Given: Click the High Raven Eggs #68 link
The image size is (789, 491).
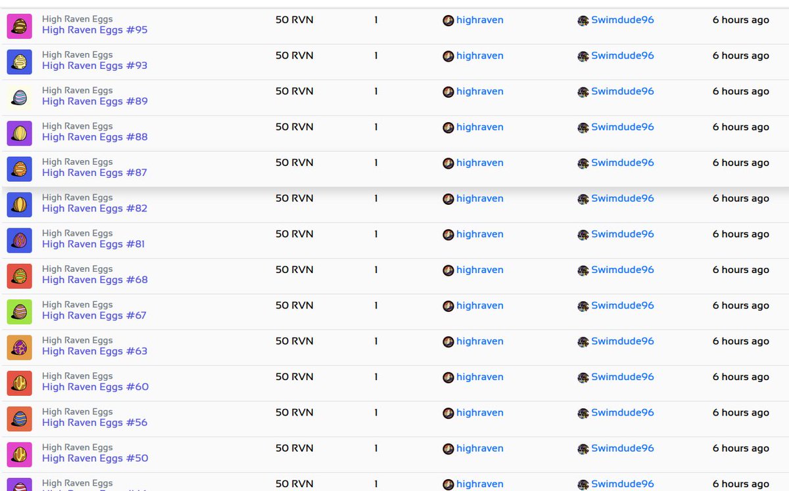Looking at the screenshot, I should [95, 280].
